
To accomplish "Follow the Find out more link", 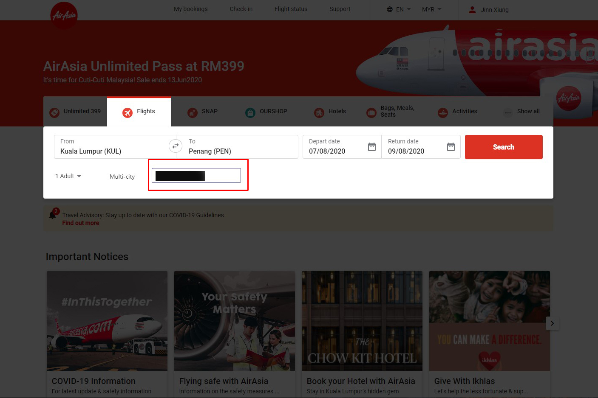I will click(x=81, y=223).
